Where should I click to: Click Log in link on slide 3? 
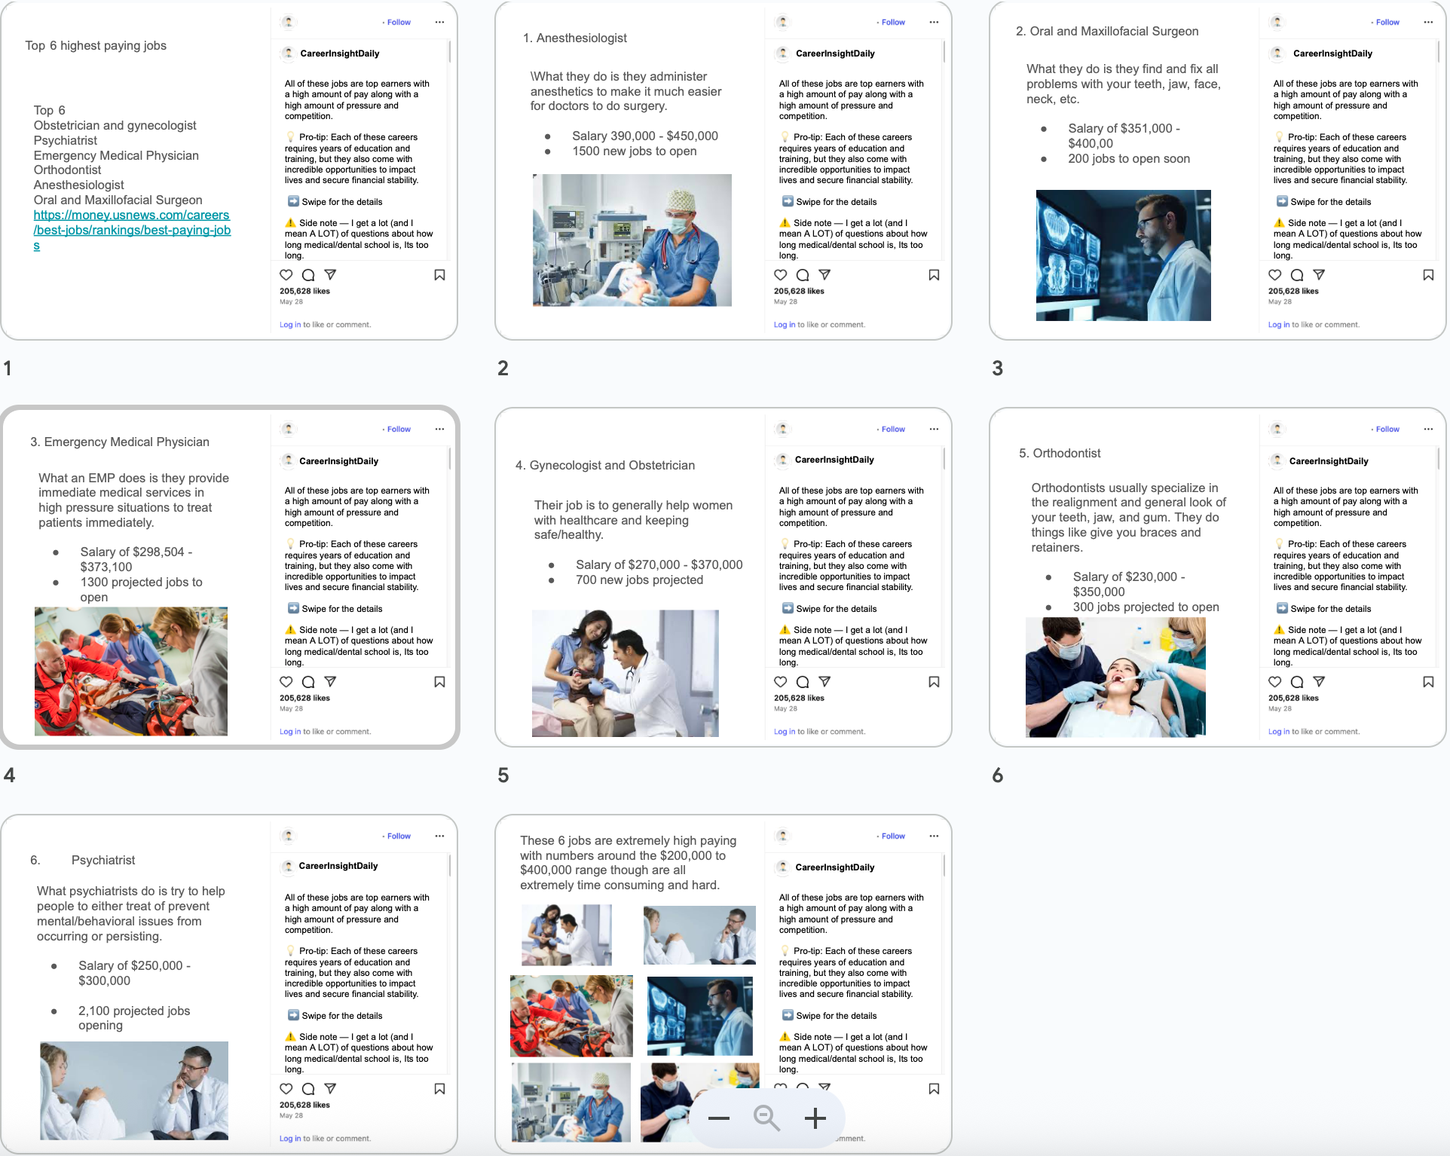(1278, 325)
